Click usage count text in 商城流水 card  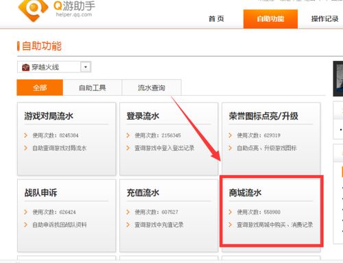click(259, 212)
